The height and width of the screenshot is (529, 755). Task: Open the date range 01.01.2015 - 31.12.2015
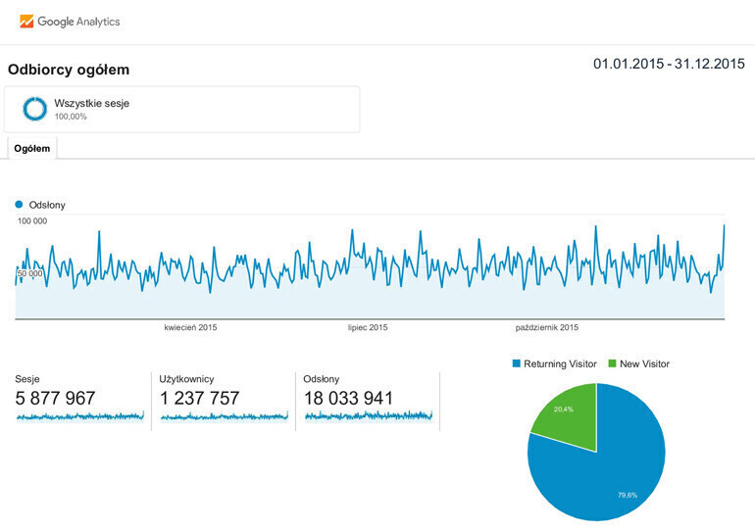point(669,65)
